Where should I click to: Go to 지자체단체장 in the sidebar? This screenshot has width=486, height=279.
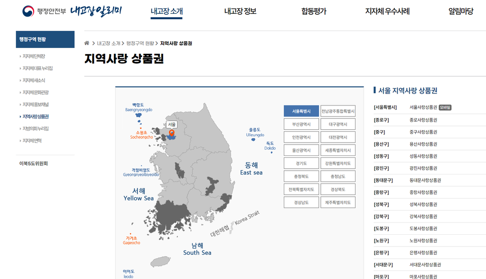(x=34, y=56)
